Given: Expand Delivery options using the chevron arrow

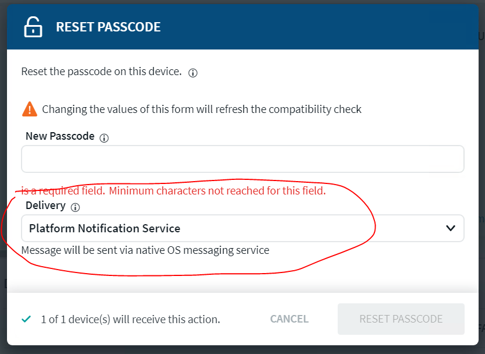Looking at the screenshot, I should [450, 228].
